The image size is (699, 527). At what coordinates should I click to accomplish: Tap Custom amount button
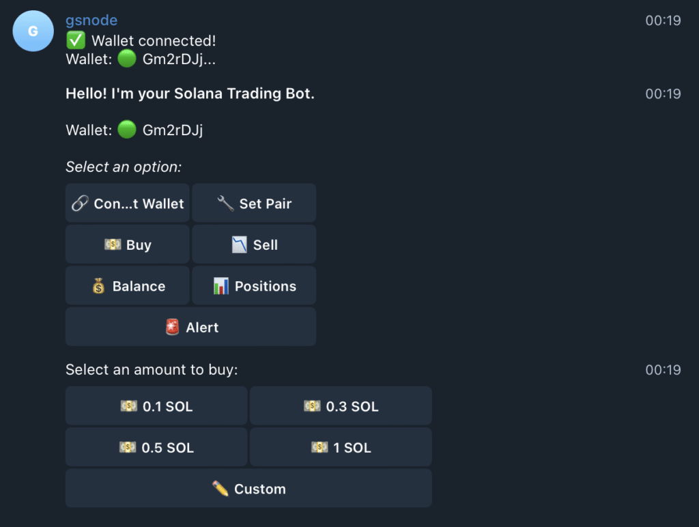pyautogui.click(x=248, y=488)
